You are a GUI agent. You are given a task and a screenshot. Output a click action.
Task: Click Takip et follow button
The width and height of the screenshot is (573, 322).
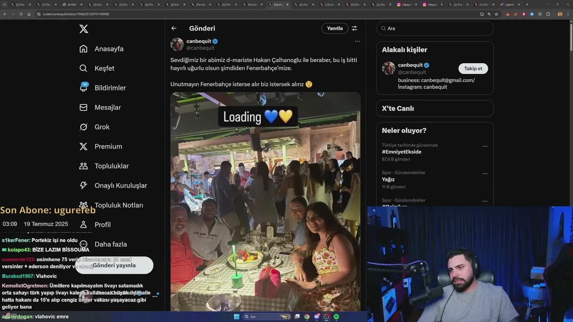473,68
